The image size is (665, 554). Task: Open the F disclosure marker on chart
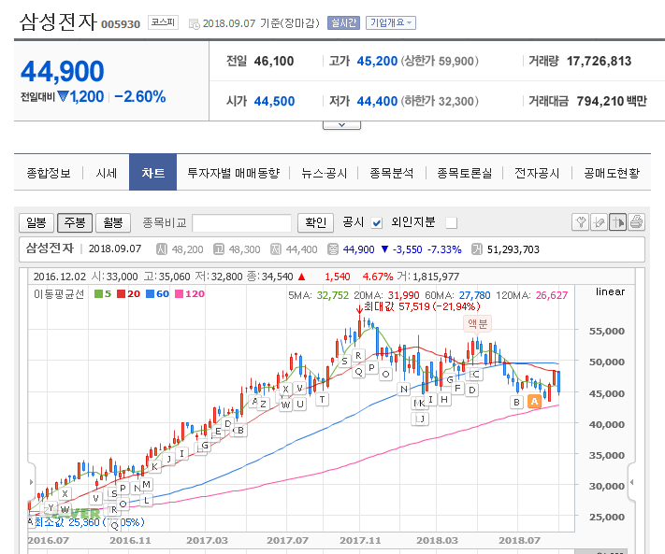(457, 388)
